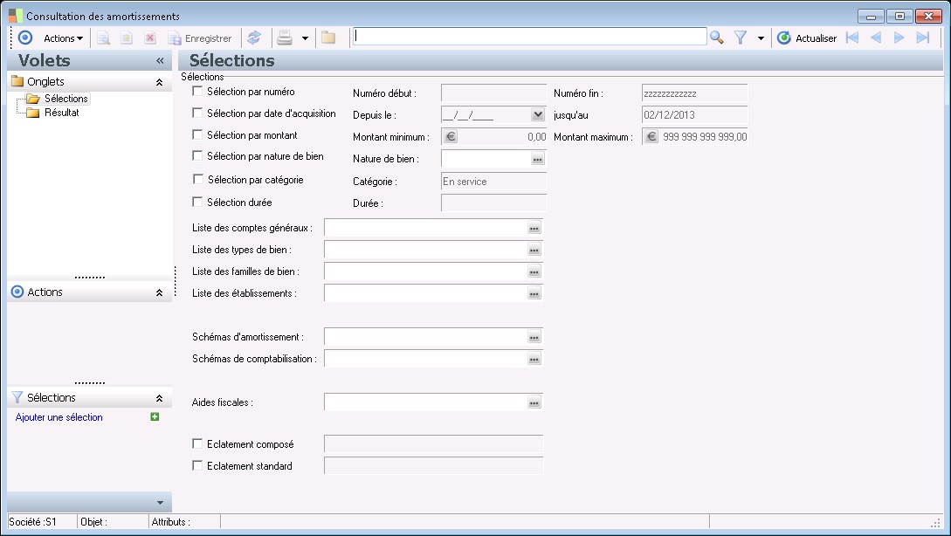Click the folder icon in toolbar

328,38
